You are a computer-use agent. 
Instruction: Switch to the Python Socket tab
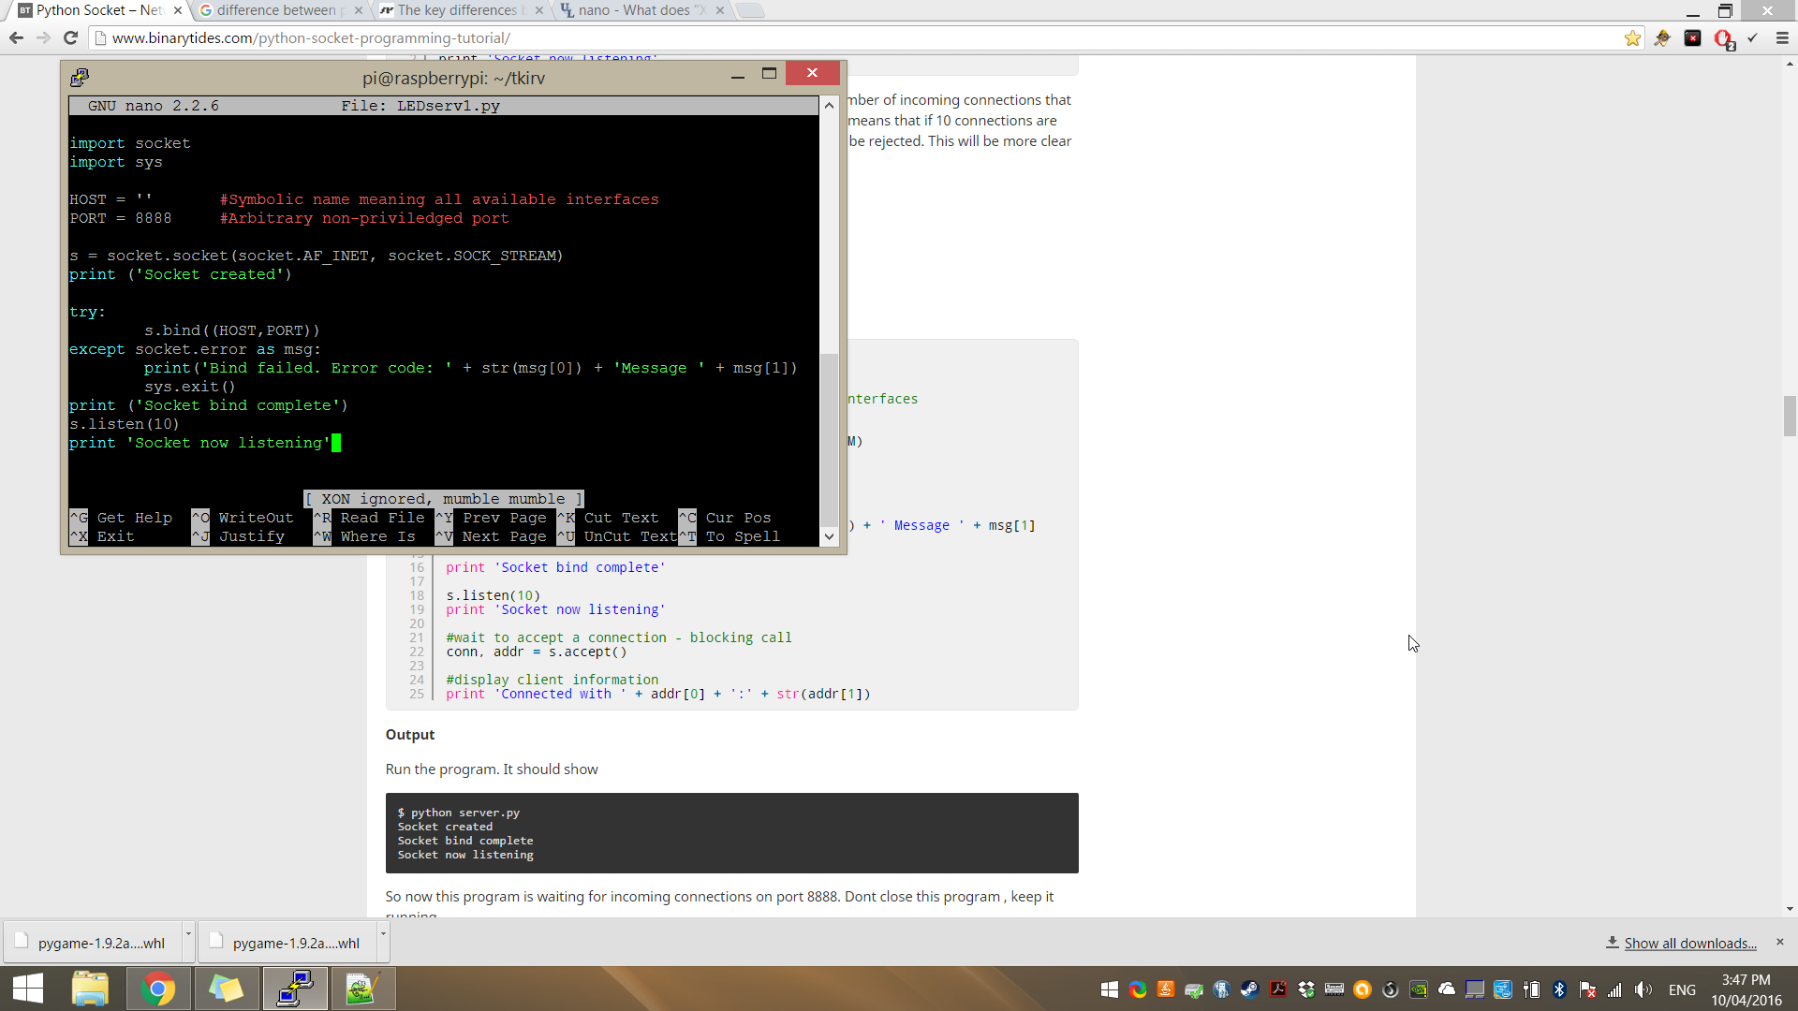pos(100,10)
